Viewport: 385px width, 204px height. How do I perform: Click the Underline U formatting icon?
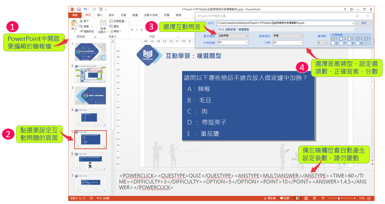tap(142, 30)
